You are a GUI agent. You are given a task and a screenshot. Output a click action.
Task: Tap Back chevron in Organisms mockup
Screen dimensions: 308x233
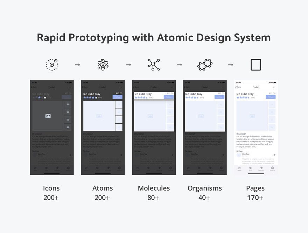[185, 87]
